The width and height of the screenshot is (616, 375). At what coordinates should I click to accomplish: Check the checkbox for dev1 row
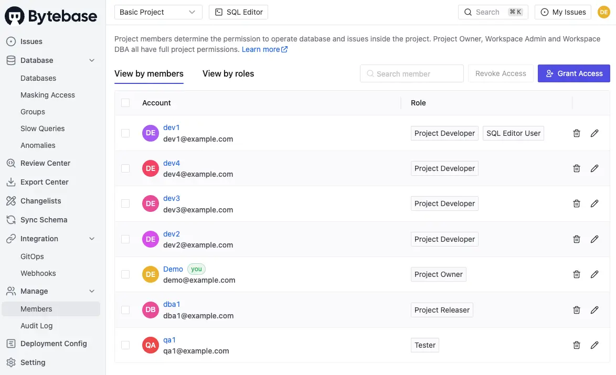[x=125, y=133]
